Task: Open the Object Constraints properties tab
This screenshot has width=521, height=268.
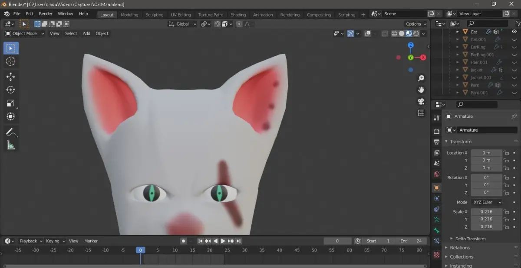Action: (x=437, y=209)
